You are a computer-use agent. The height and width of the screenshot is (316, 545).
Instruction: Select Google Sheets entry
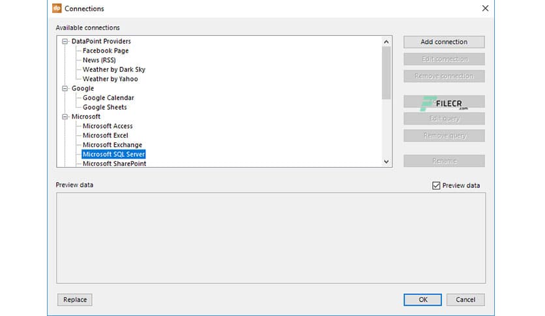[x=104, y=107]
